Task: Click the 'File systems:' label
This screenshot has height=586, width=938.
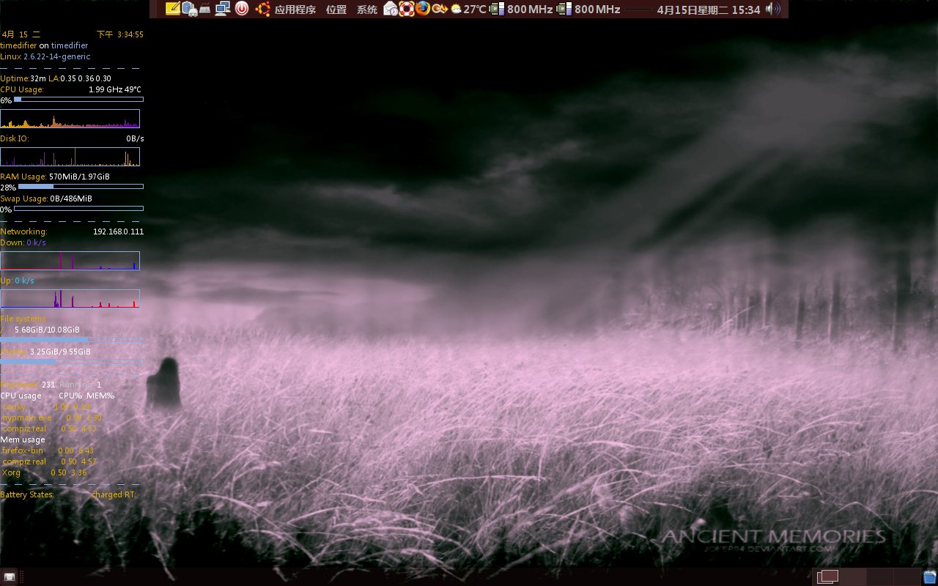Action: [x=23, y=319]
